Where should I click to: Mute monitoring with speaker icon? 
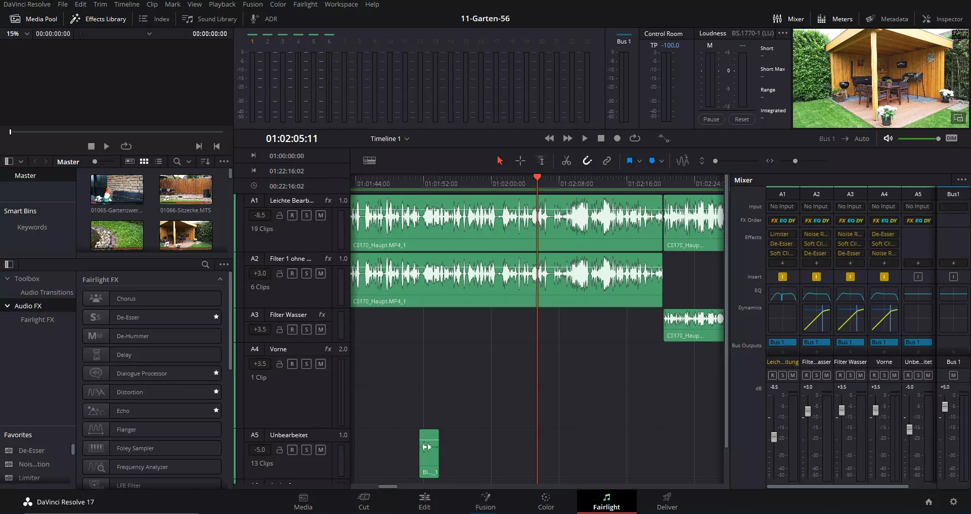[x=888, y=138]
